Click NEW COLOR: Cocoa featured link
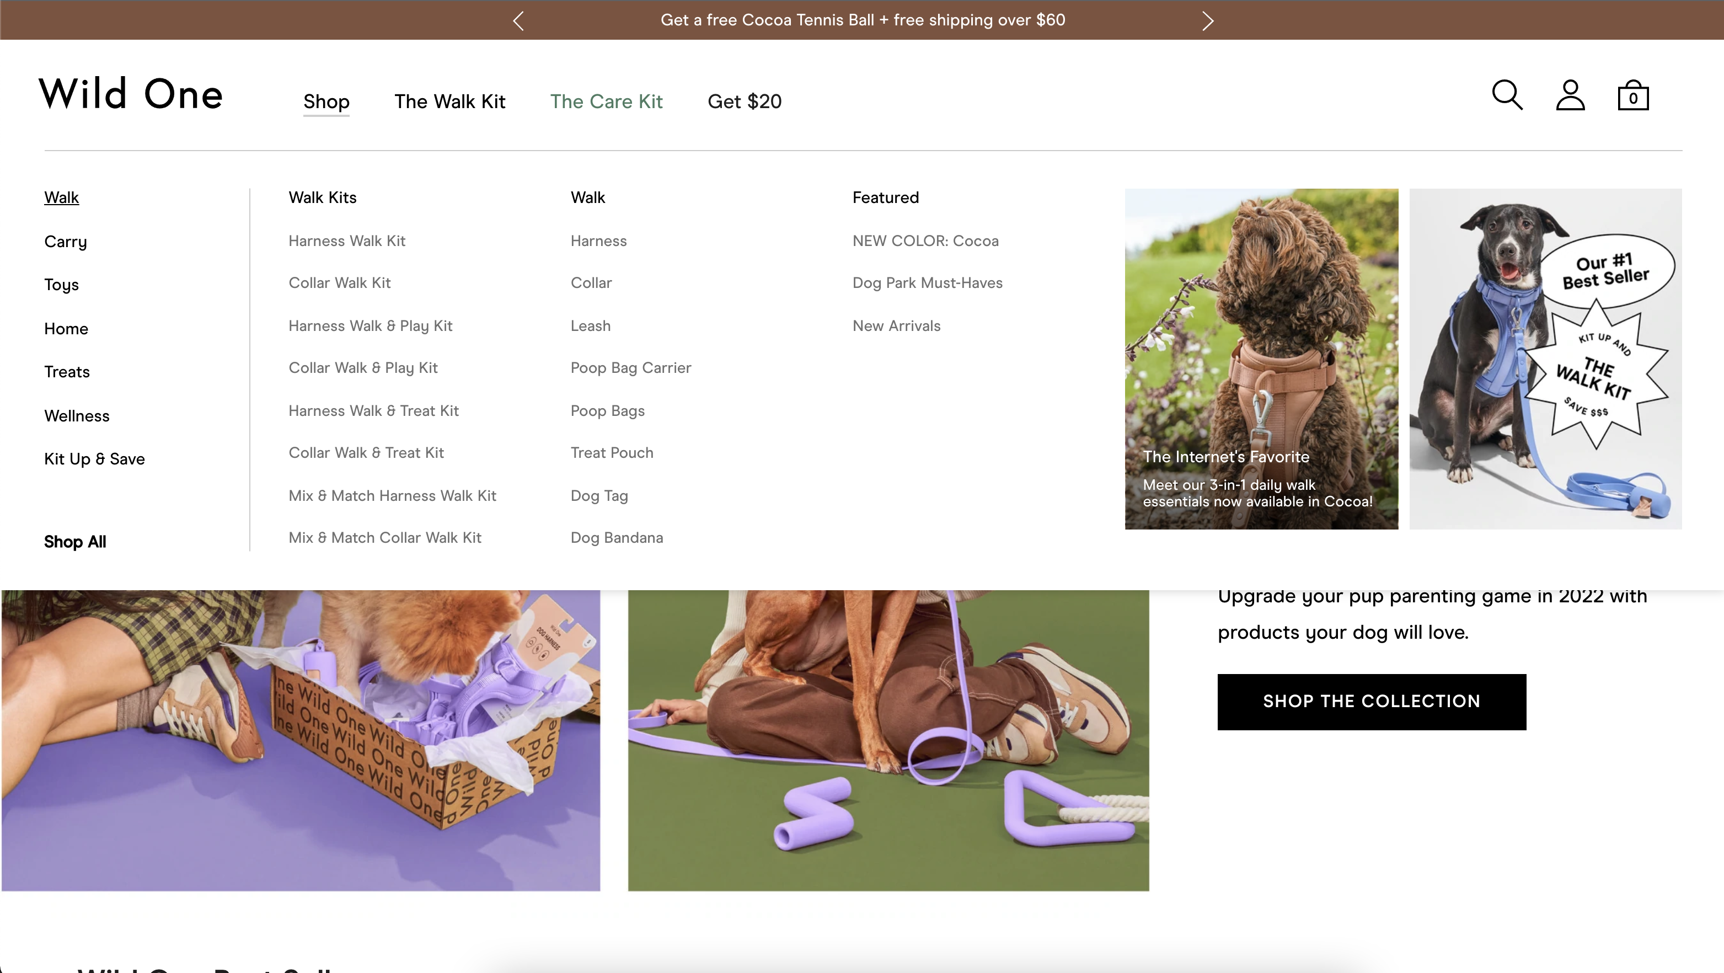Screen dimensions: 1724x973 [925, 241]
